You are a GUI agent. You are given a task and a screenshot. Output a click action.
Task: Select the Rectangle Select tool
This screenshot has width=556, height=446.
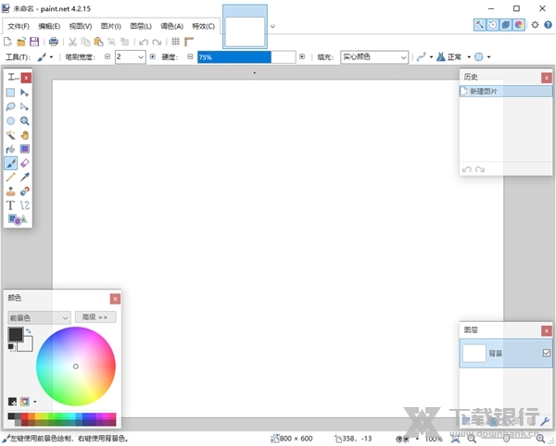click(x=10, y=93)
